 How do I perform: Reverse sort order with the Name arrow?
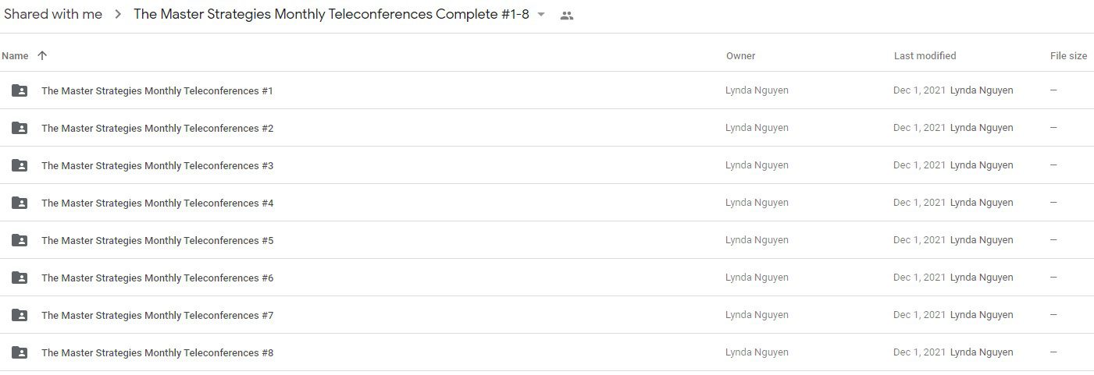[42, 55]
